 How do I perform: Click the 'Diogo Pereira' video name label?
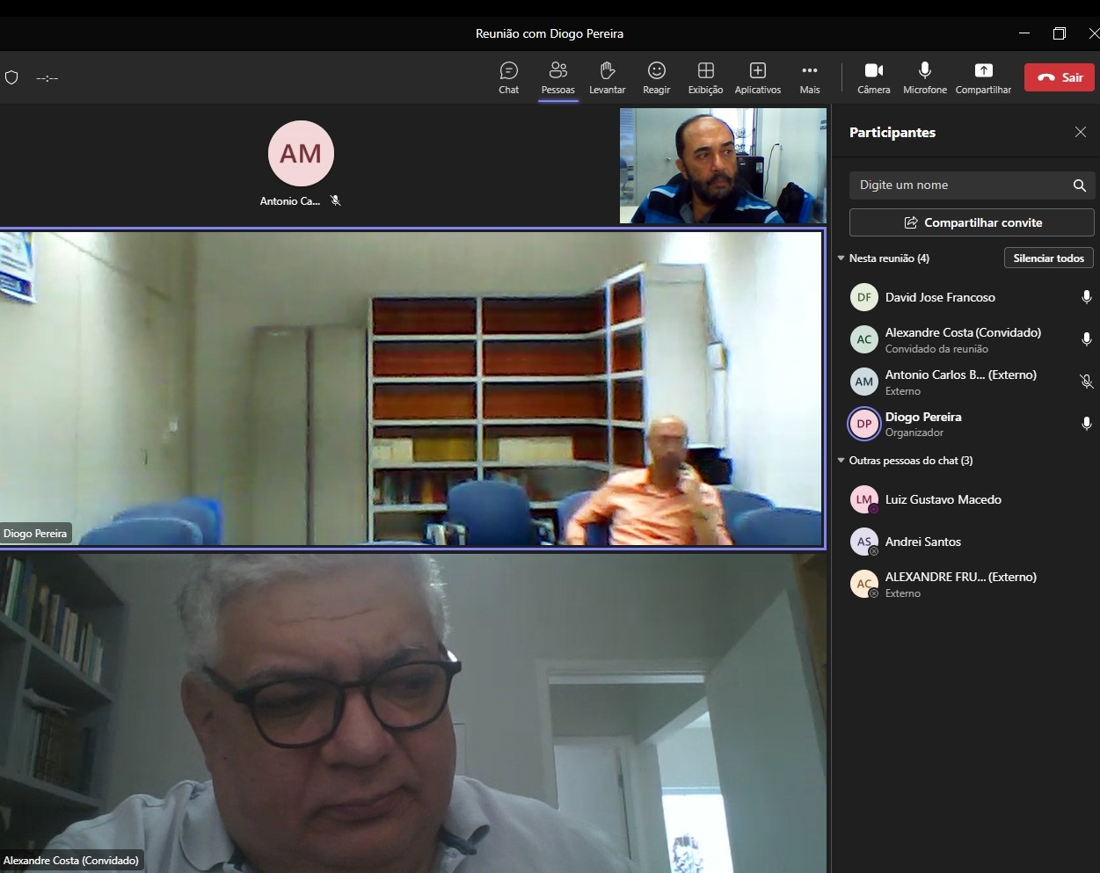35,534
